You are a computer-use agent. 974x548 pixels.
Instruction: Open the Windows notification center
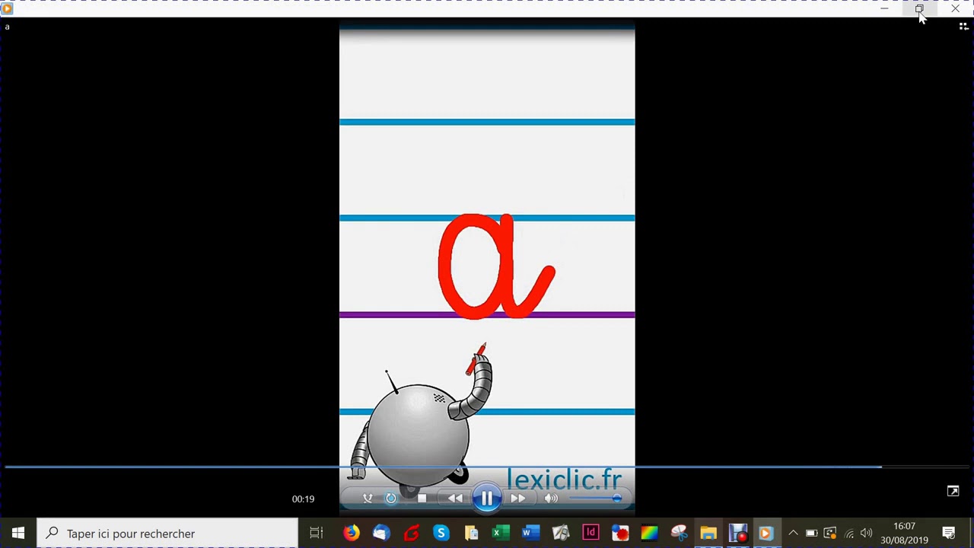tap(949, 534)
